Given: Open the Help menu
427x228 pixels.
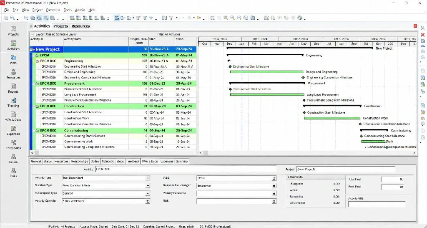Looking at the screenshot, I should click(x=92, y=10).
